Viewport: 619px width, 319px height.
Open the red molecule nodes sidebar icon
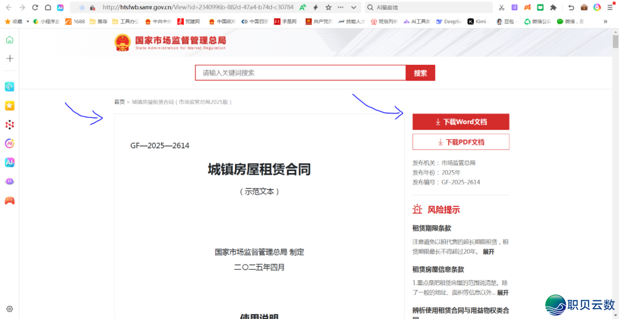[x=10, y=125]
